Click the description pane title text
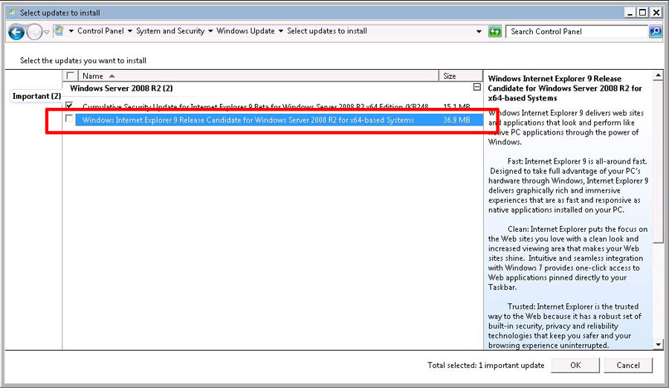Image resolution: width=669 pixels, height=388 pixels. click(x=564, y=88)
